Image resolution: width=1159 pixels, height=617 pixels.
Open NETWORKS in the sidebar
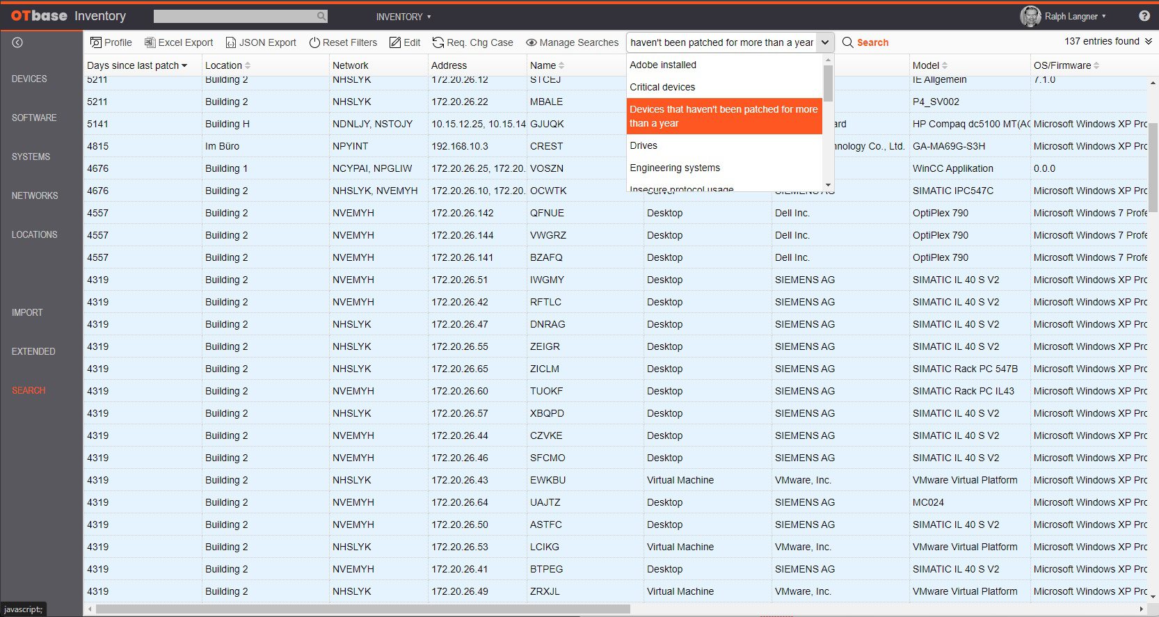(x=35, y=195)
